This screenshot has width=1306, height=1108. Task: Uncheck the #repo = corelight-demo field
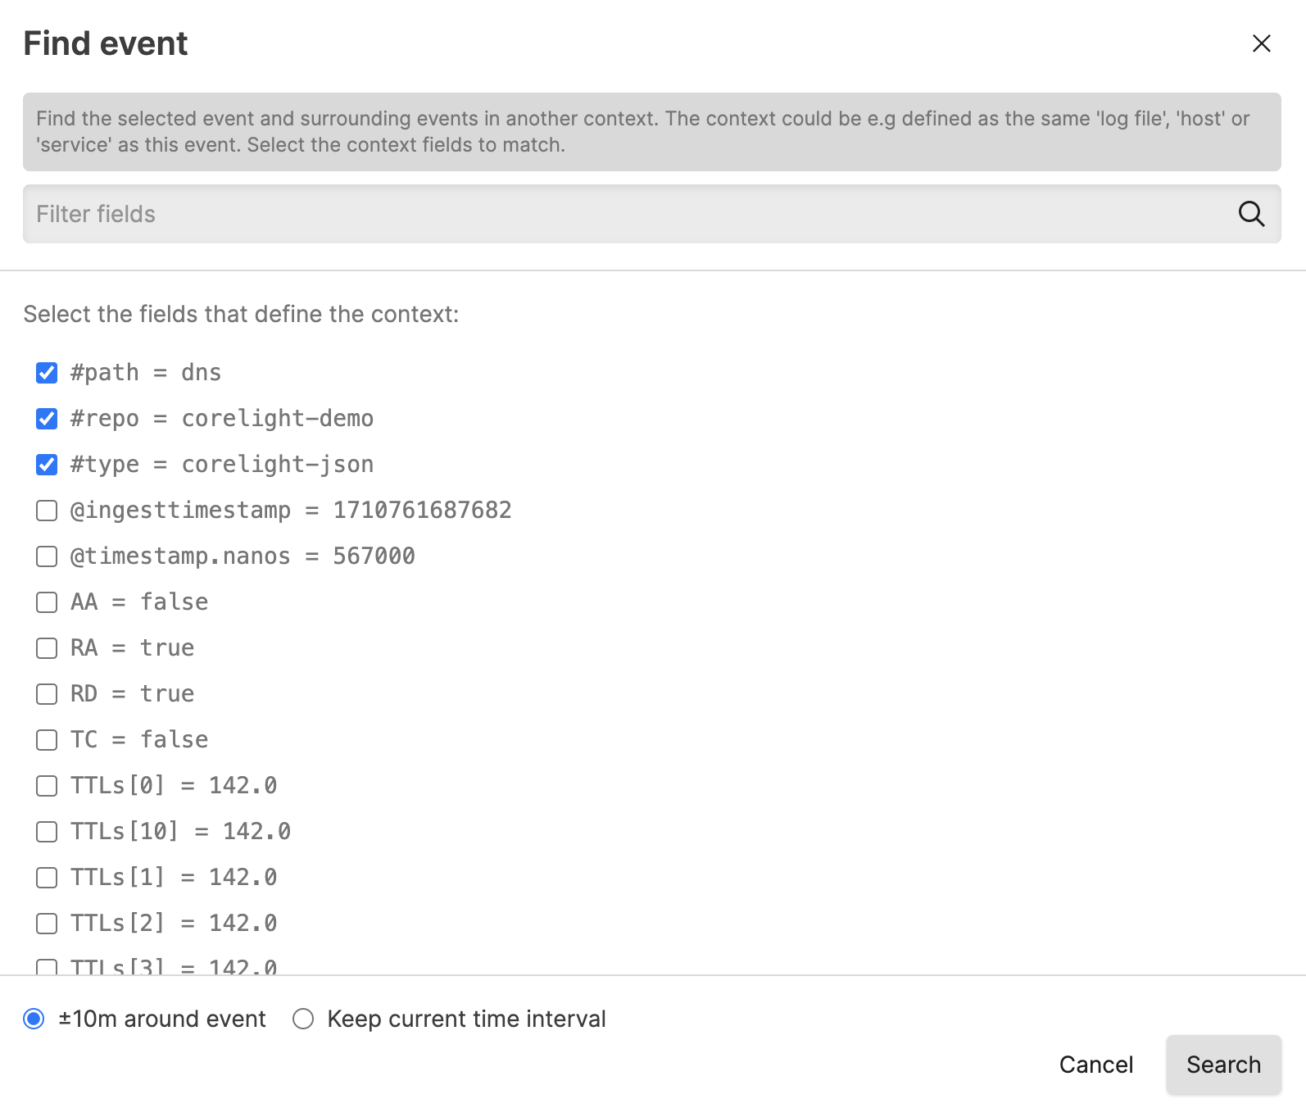pos(47,419)
